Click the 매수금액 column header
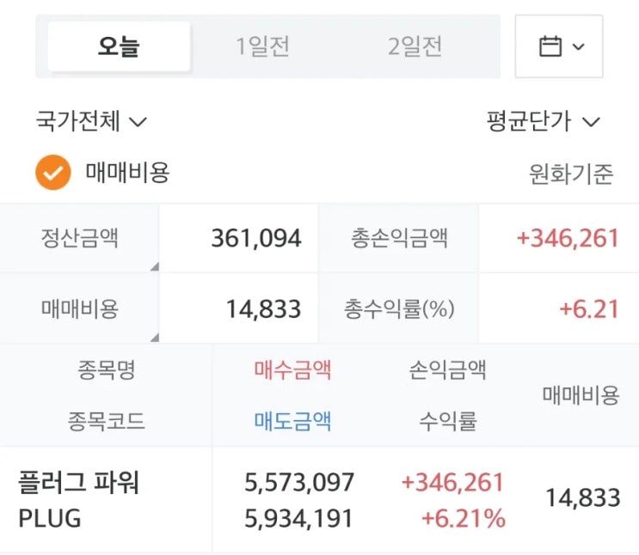 pyautogui.click(x=292, y=370)
